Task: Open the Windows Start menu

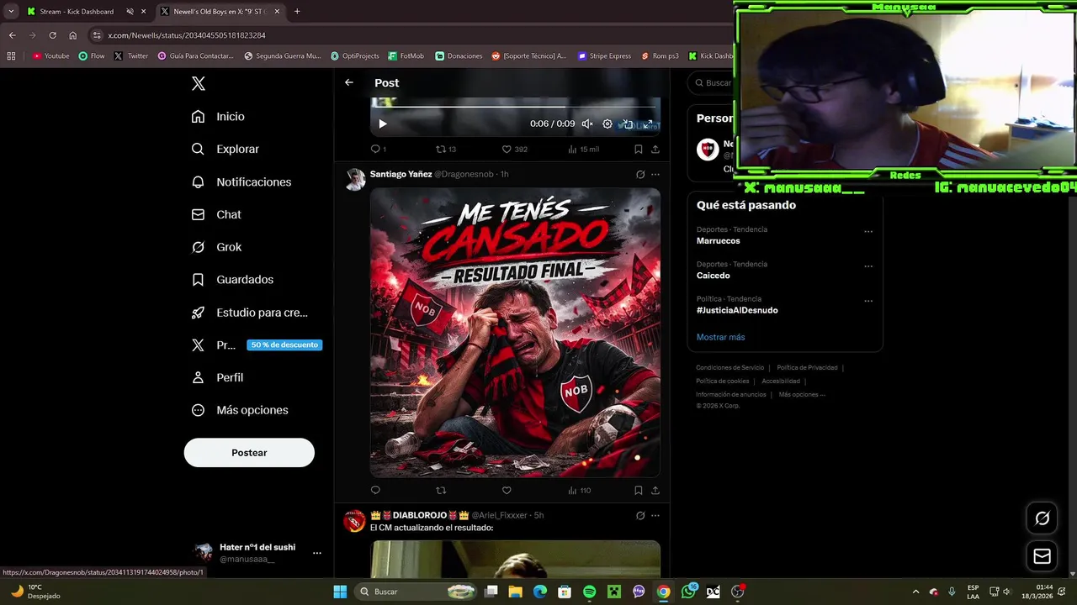Action: (x=340, y=592)
